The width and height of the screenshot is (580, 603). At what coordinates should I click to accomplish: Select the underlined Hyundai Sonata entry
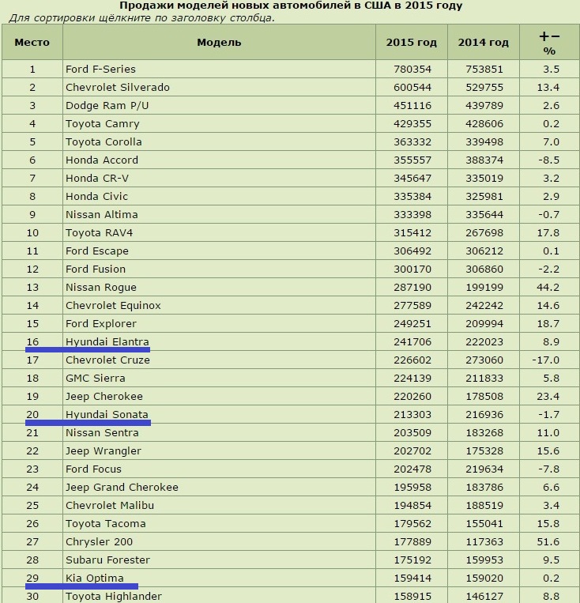pyautogui.click(x=107, y=415)
